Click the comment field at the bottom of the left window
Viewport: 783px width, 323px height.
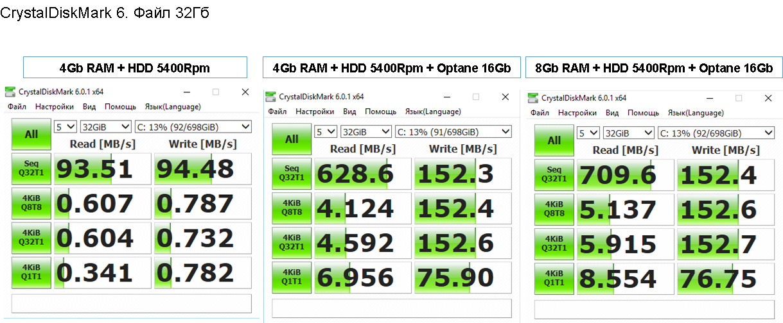pyautogui.click(x=132, y=304)
